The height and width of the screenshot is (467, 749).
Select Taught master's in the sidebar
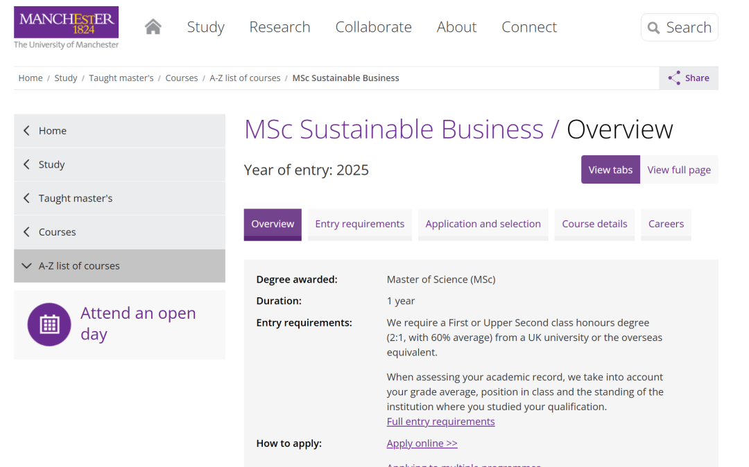click(119, 198)
